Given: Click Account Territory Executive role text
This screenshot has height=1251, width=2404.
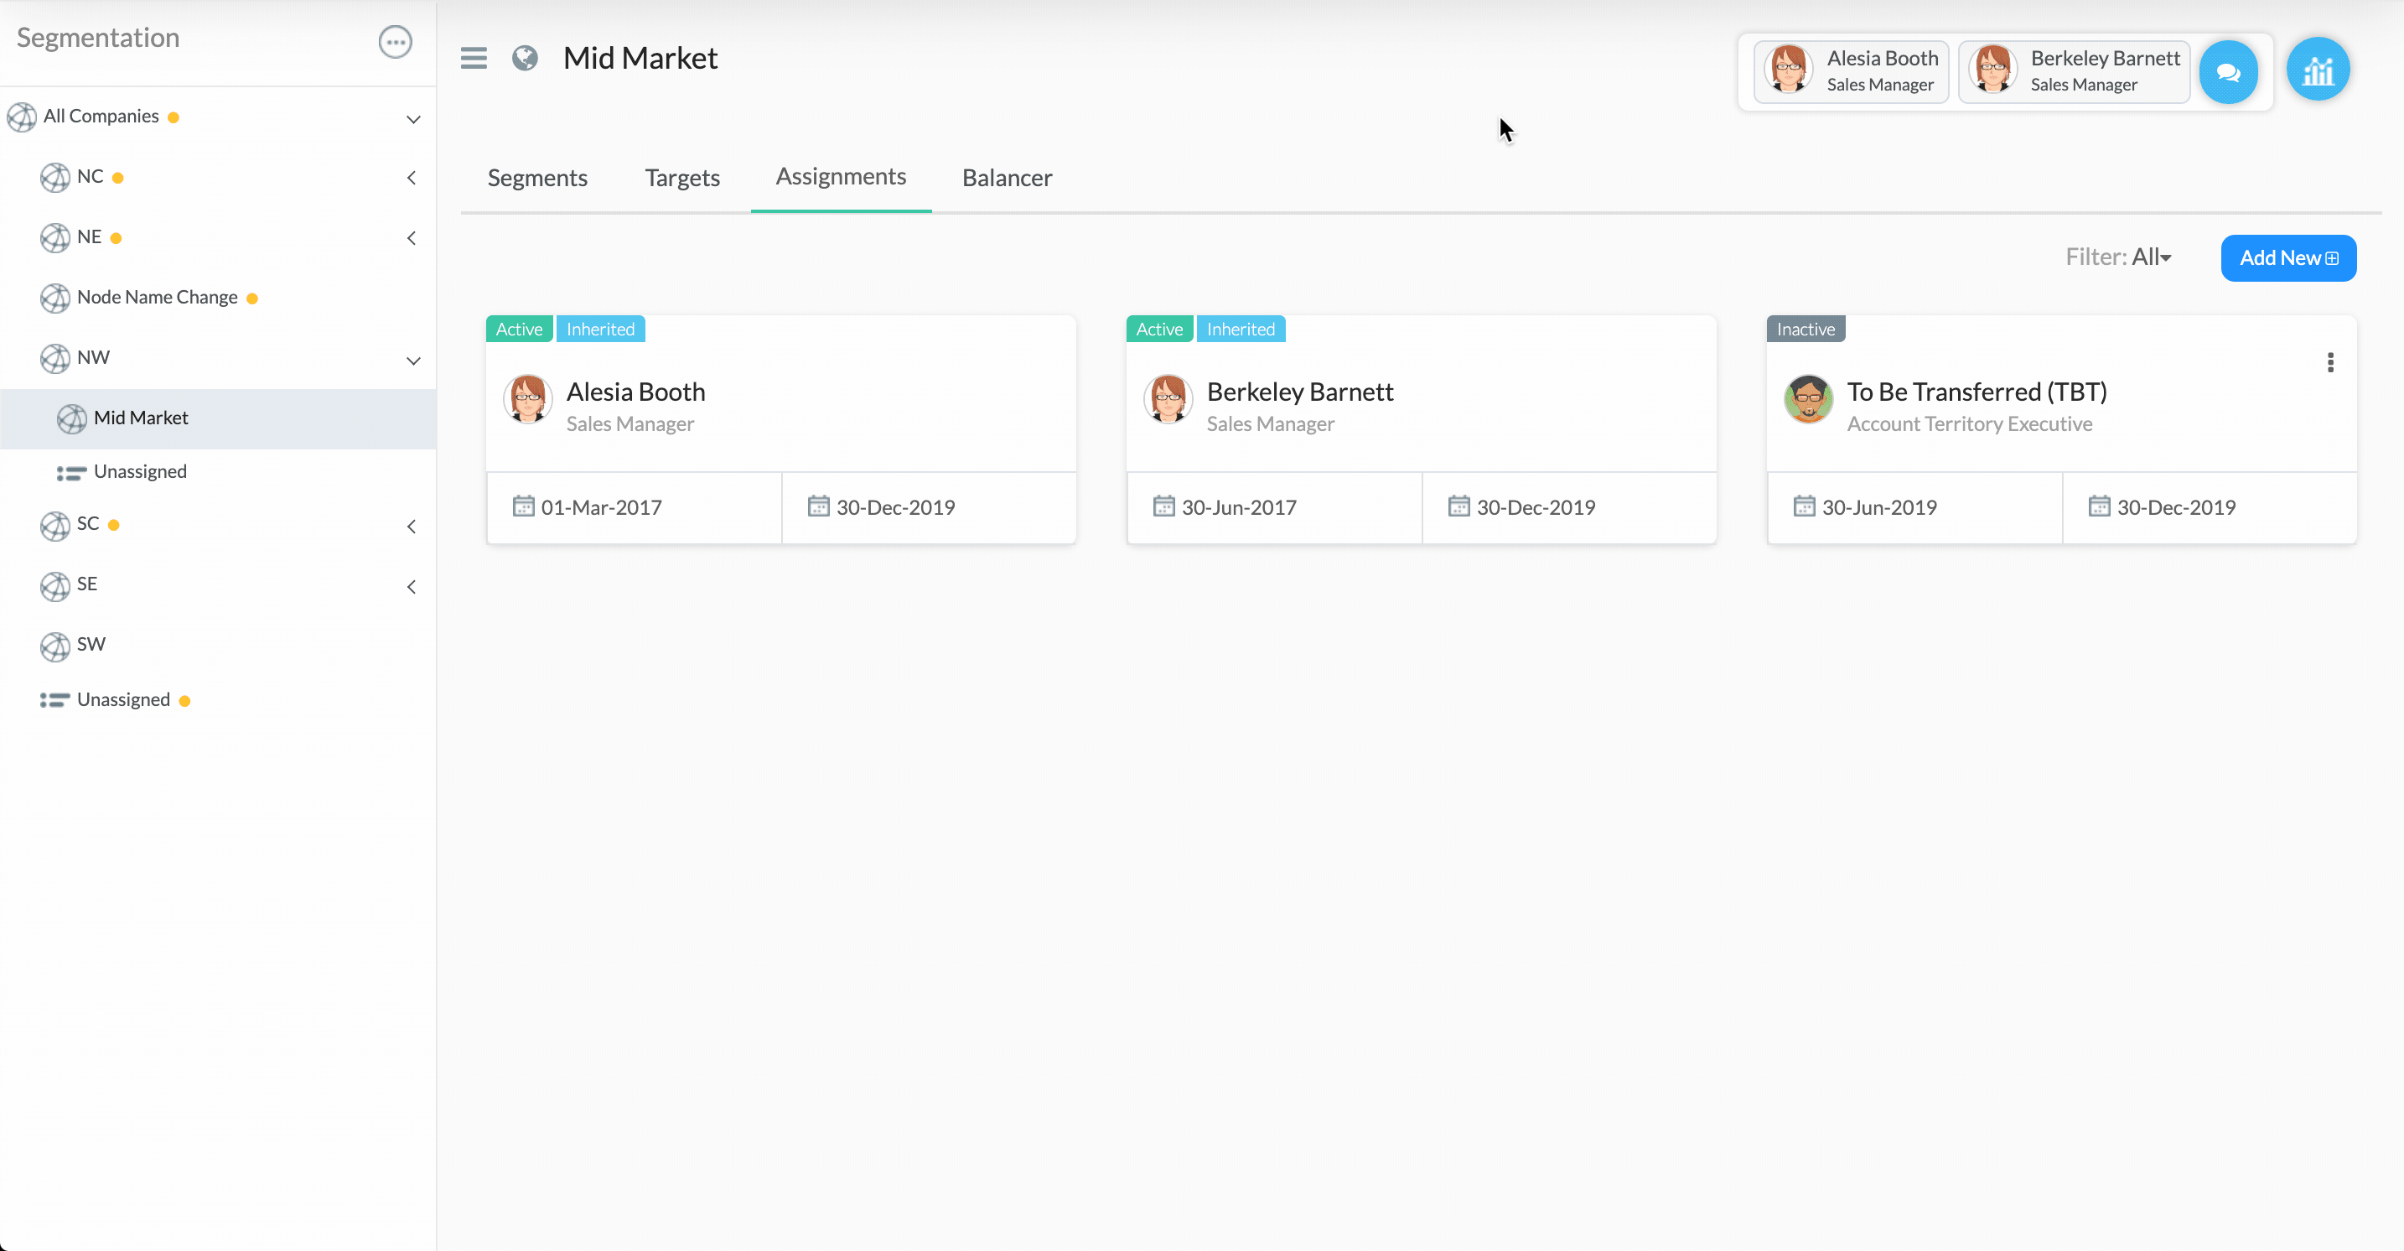Looking at the screenshot, I should coord(1969,423).
